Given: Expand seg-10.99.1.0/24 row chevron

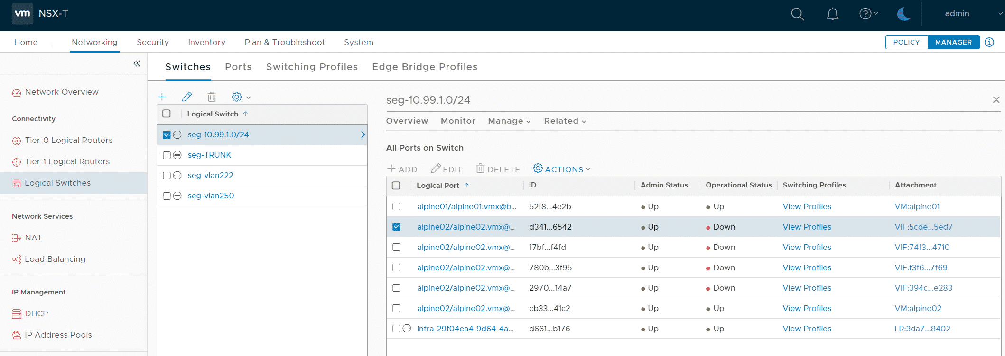Looking at the screenshot, I should (x=363, y=135).
